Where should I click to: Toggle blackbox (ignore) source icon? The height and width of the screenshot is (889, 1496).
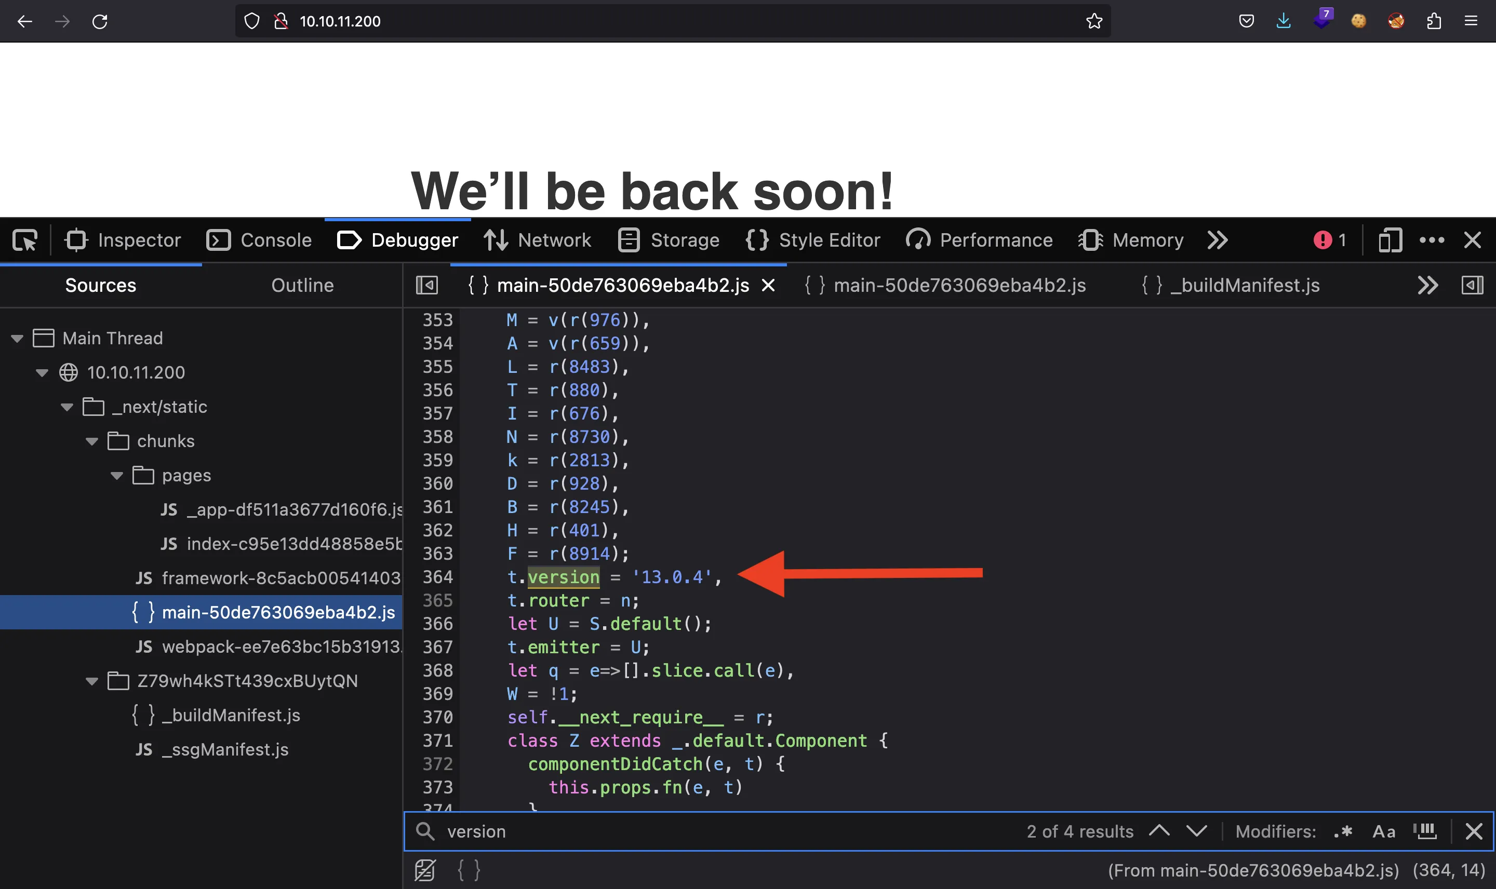click(x=425, y=870)
